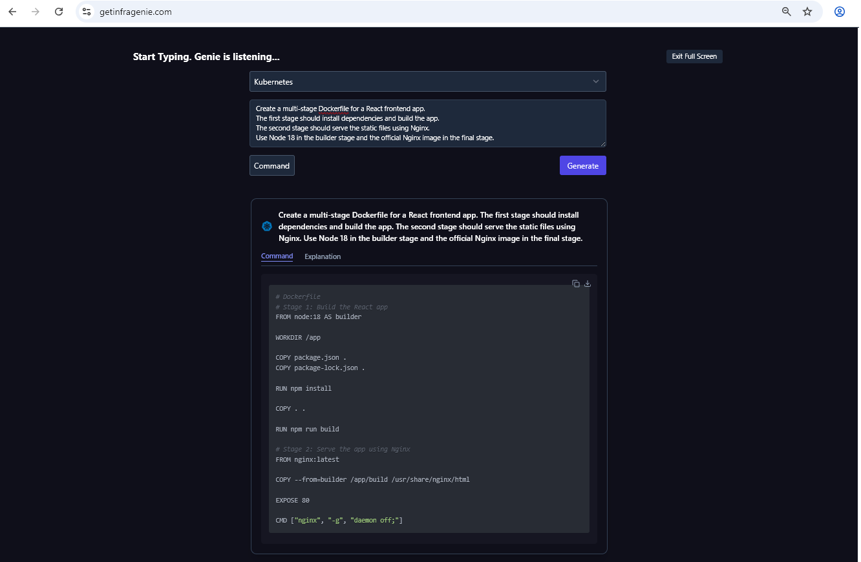Screen dimensions: 861x562
Task: Go forward in the browser history
Action: [x=36, y=12]
